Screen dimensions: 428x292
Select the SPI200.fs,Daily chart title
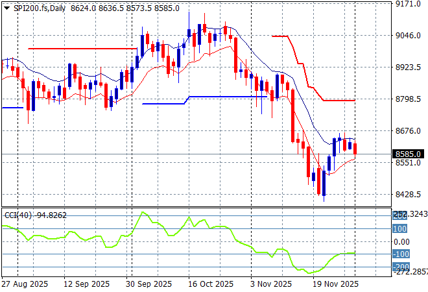pyautogui.click(x=40, y=8)
